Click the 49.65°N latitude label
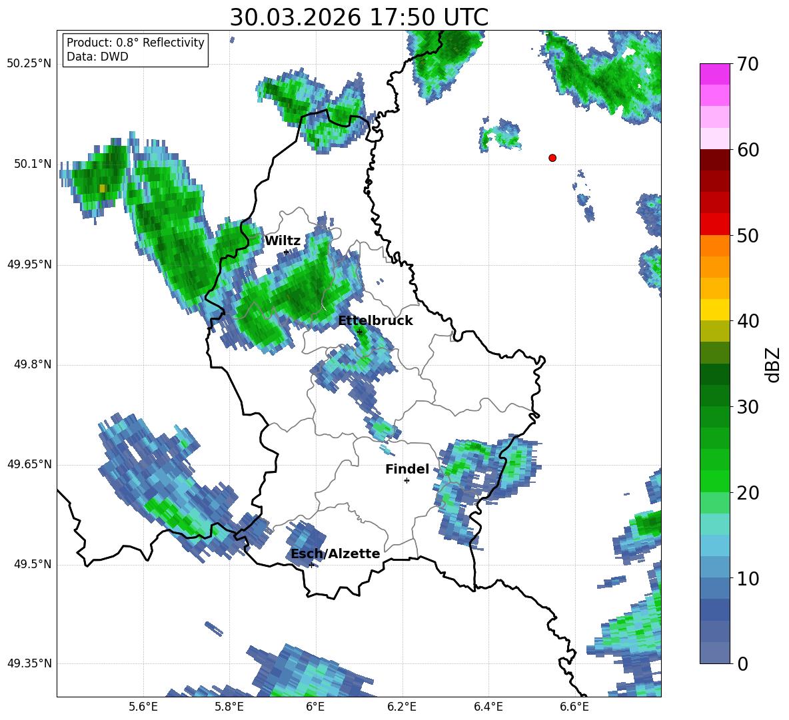This screenshot has width=789, height=720. (29, 464)
